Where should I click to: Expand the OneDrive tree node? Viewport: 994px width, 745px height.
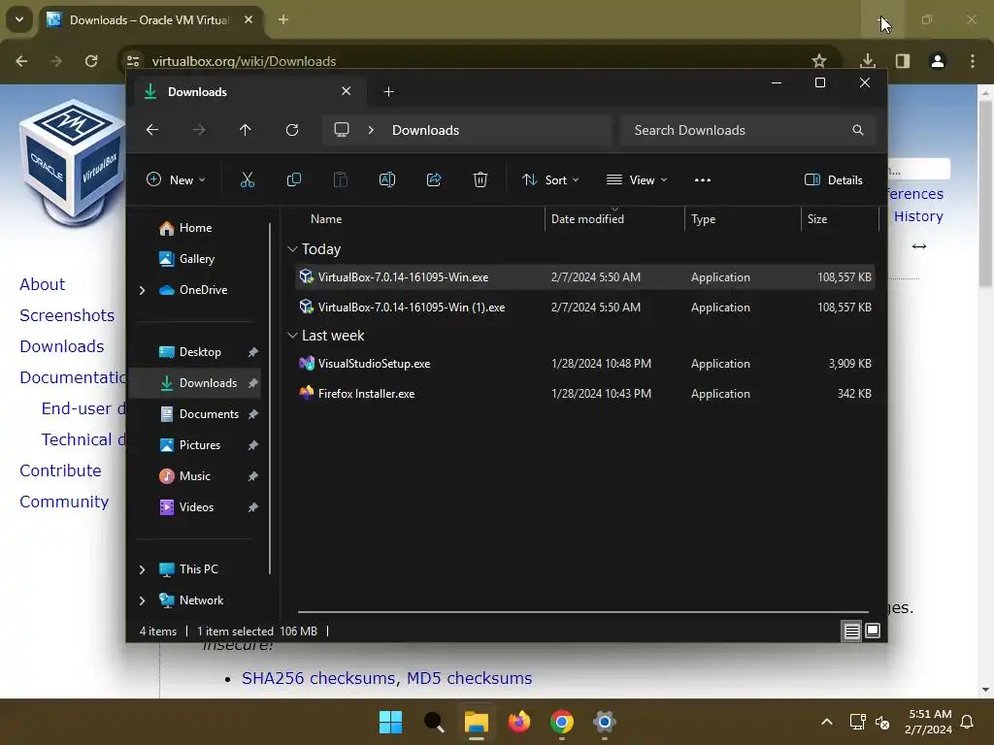click(142, 290)
